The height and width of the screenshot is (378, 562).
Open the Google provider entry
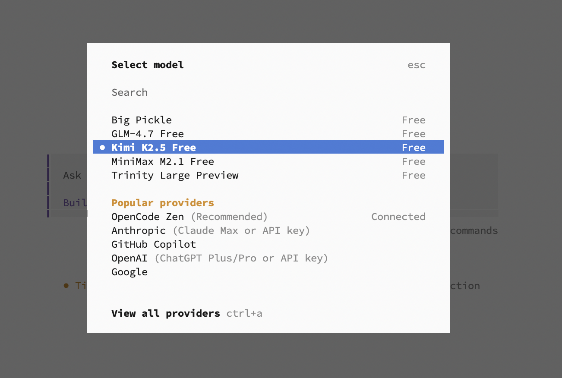(x=129, y=272)
